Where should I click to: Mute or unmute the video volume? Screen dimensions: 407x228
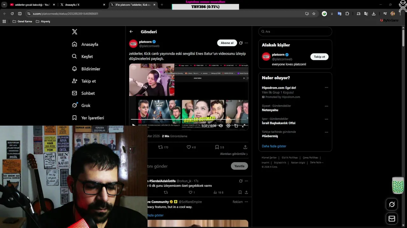[x=221, y=126]
